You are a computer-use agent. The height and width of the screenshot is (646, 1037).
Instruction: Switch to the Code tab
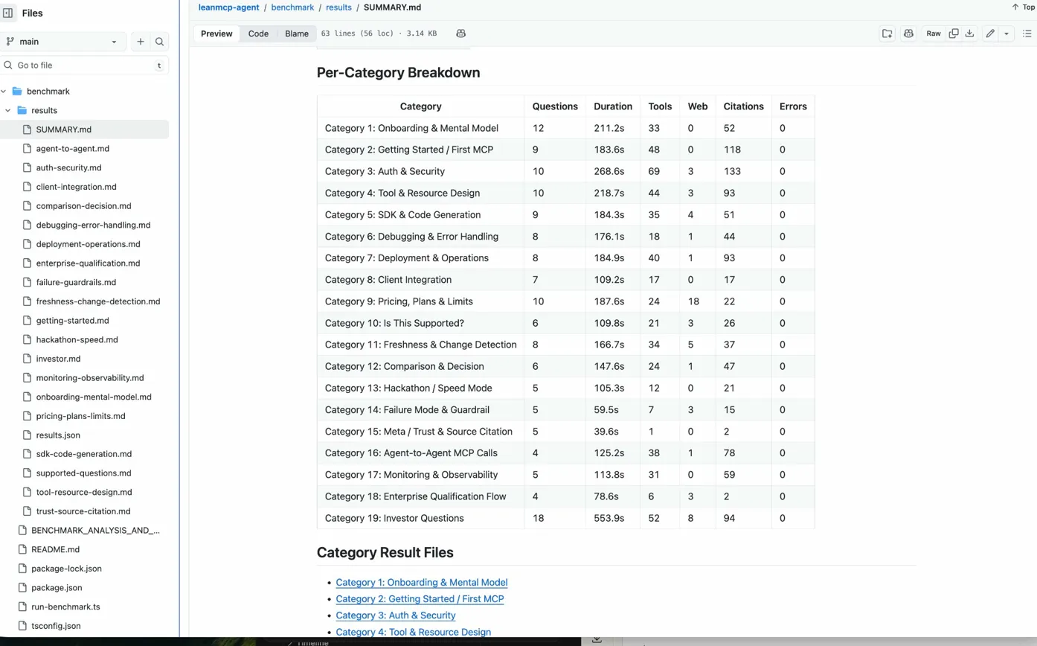pos(258,33)
